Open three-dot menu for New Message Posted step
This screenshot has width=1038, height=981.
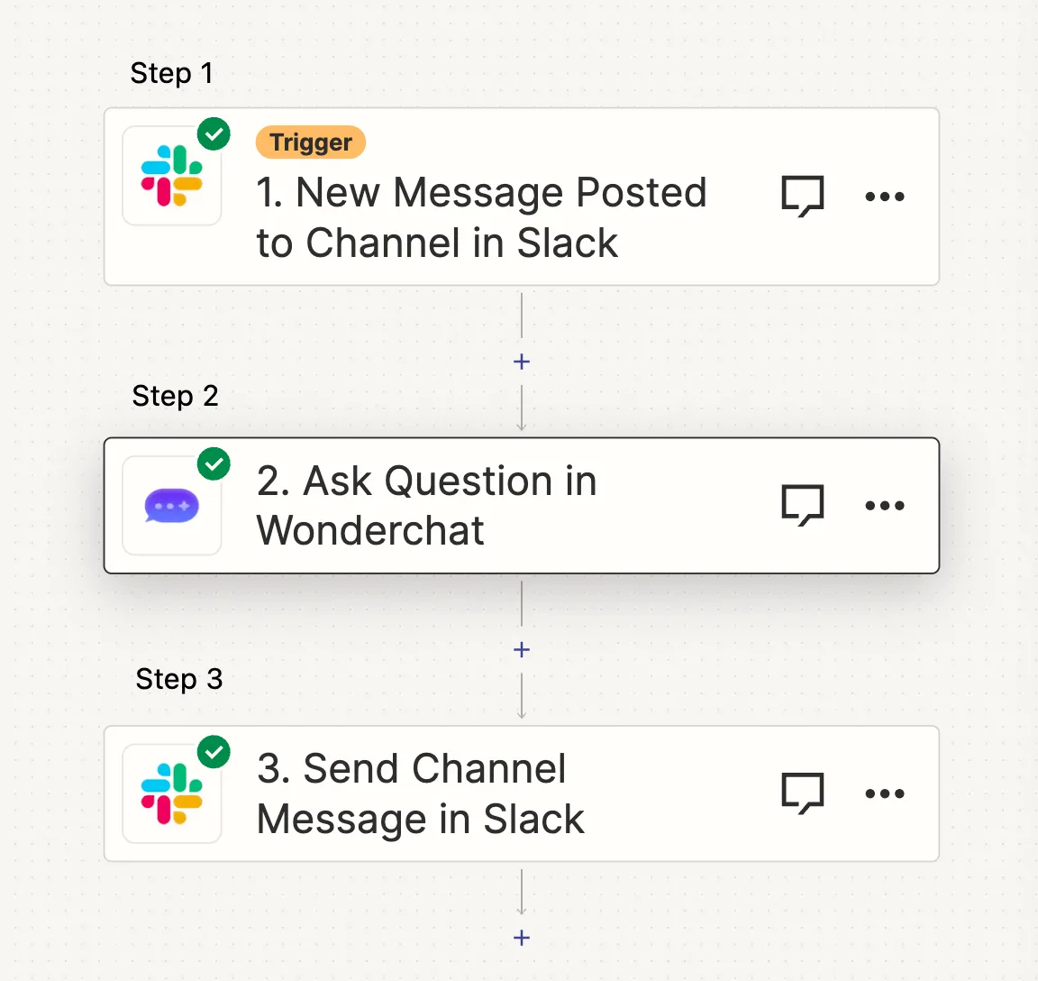tap(884, 197)
